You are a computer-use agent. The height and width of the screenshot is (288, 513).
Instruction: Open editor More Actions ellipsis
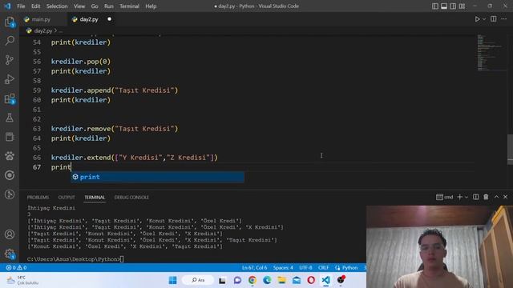tap(504, 19)
